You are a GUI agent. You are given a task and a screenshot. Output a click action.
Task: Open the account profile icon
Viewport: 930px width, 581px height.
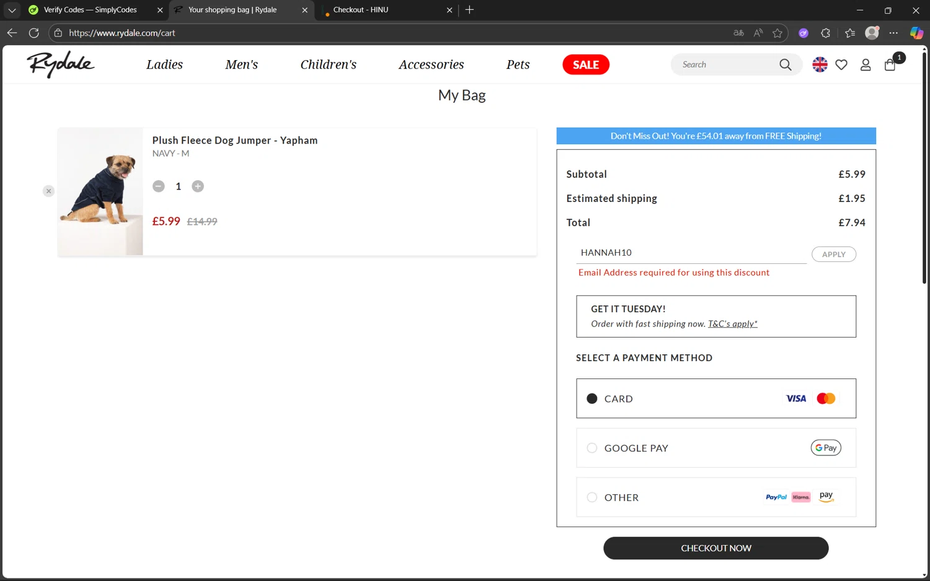pyautogui.click(x=866, y=64)
